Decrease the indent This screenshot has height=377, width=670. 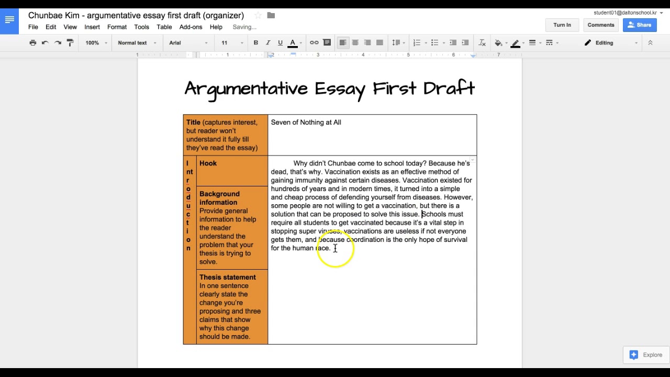453,43
